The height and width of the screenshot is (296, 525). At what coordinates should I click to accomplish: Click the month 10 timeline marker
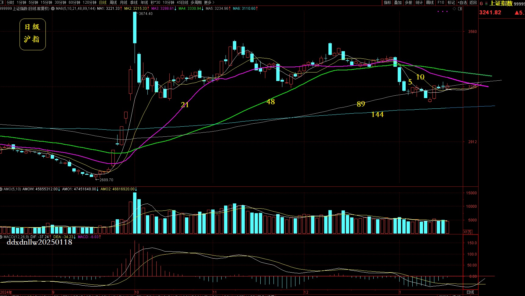(x=137, y=292)
